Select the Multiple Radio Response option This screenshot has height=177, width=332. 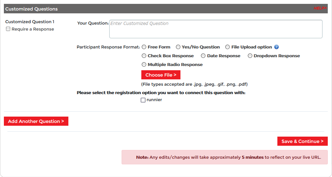coord(144,65)
